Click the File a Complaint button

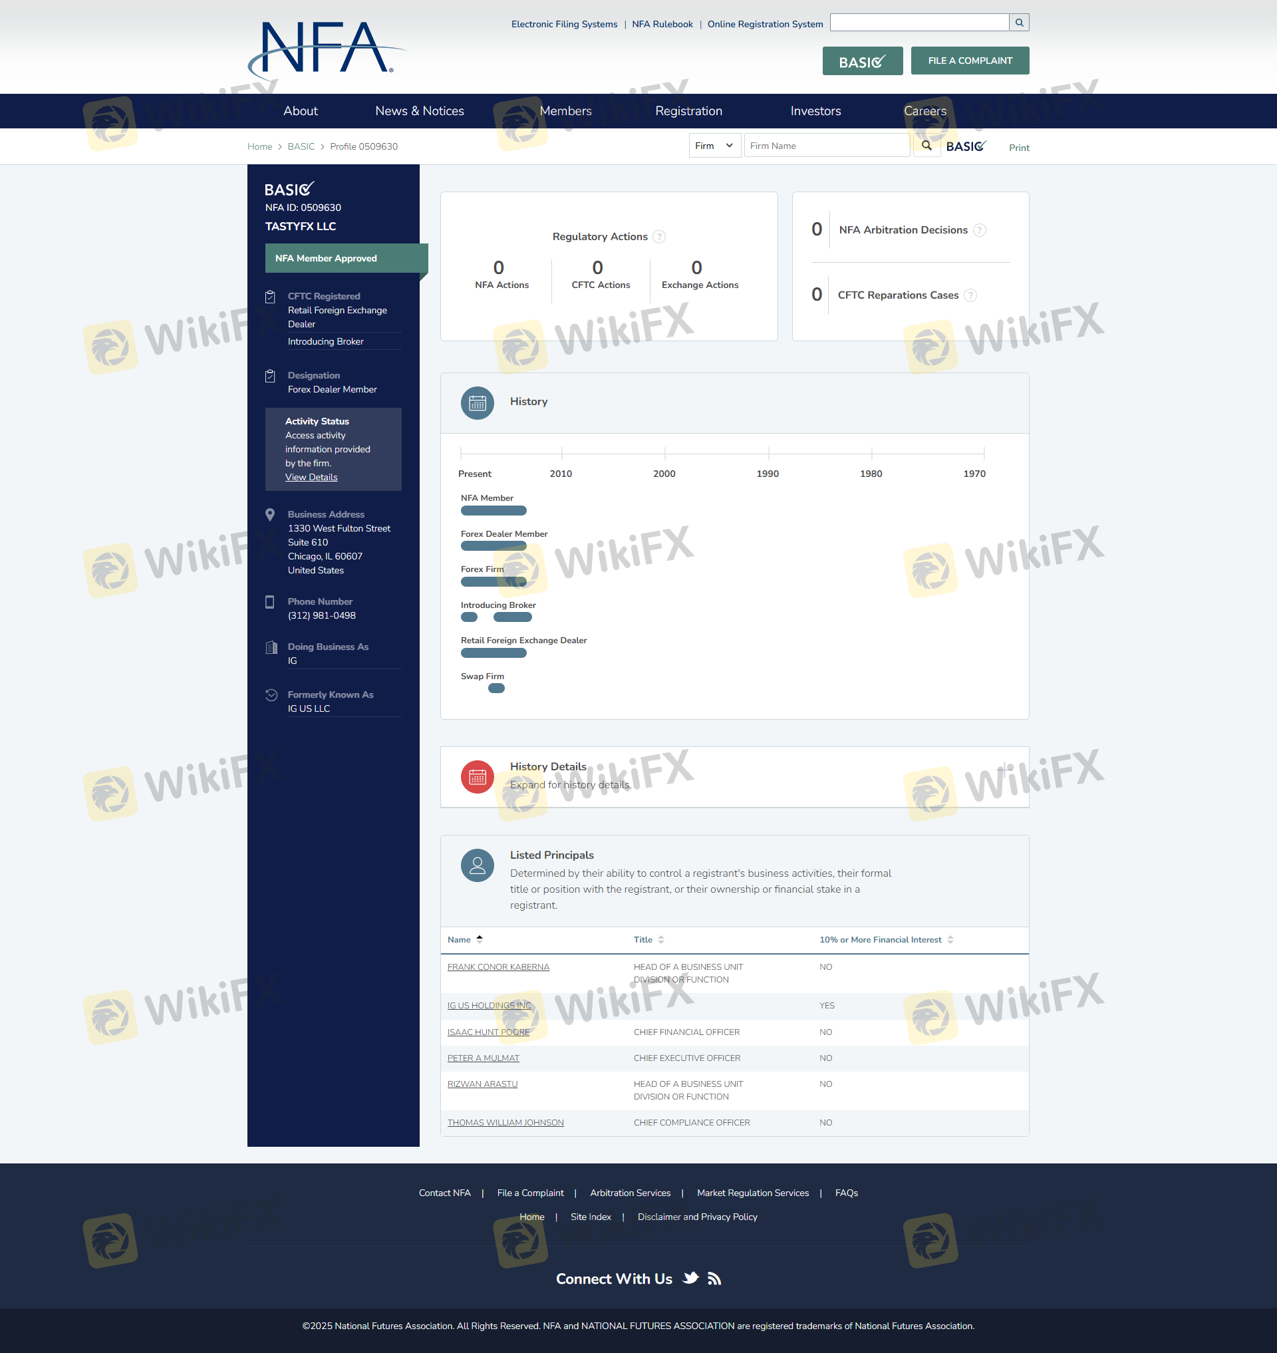(x=969, y=61)
